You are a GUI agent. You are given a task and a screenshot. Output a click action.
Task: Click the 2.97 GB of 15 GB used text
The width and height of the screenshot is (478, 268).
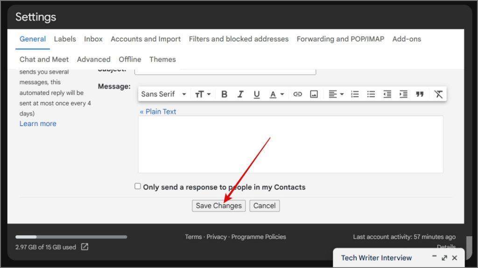point(46,247)
